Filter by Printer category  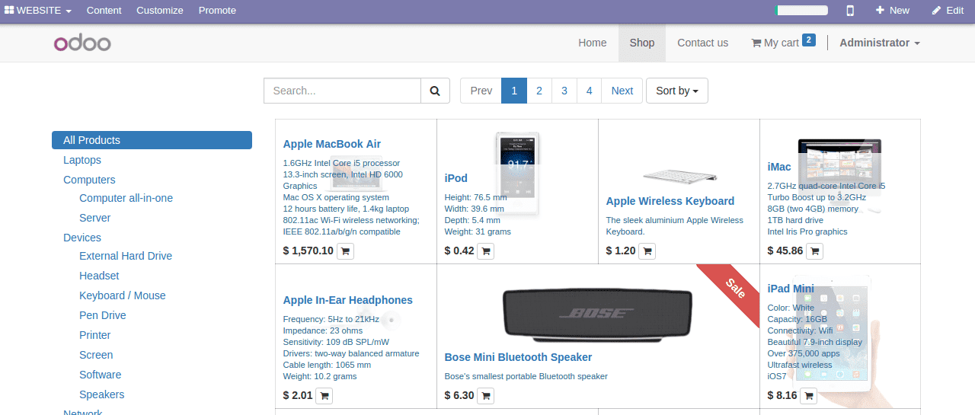click(95, 335)
